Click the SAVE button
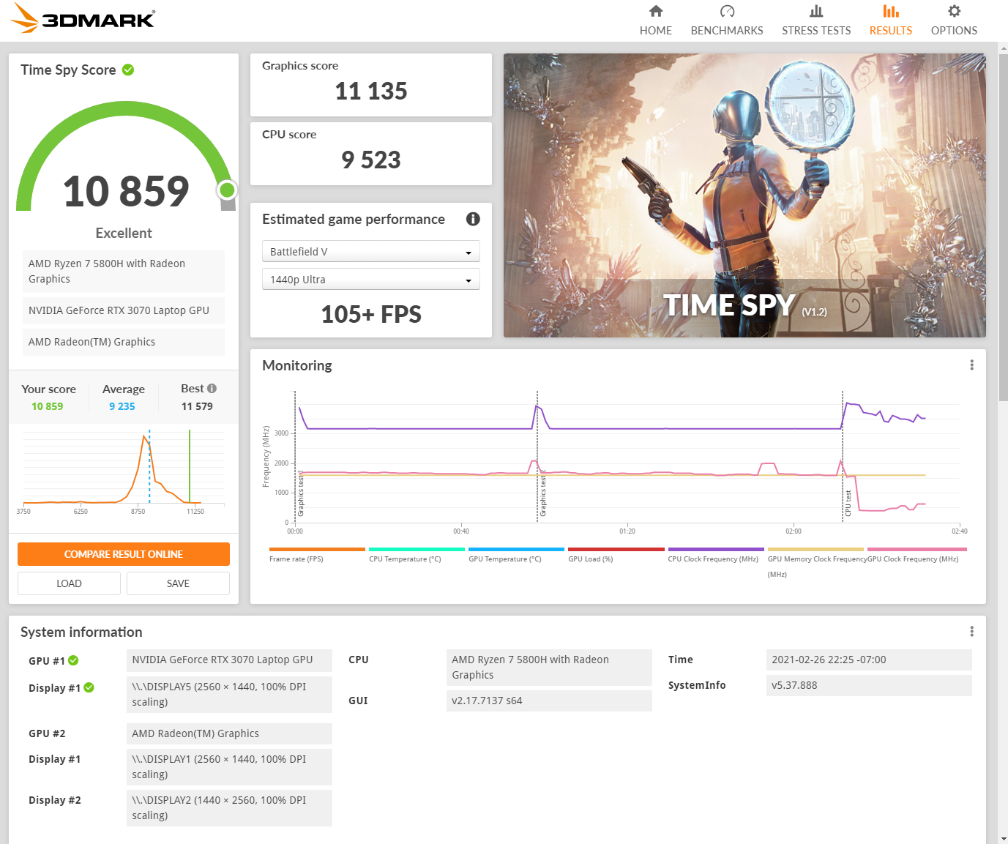The width and height of the screenshot is (1008, 844). (x=178, y=583)
